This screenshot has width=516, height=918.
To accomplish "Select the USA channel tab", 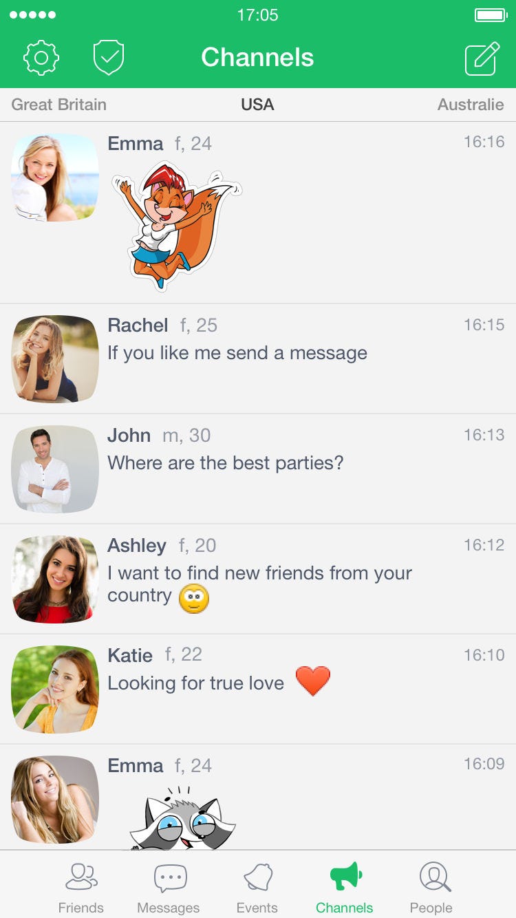I will (257, 105).
